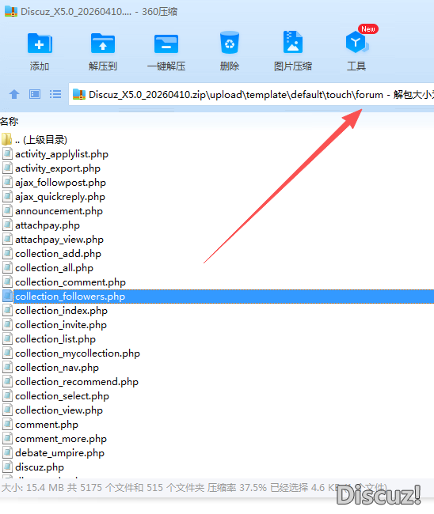Select discuz.php file
Screen dimensions: 434x514
(40, 467)
